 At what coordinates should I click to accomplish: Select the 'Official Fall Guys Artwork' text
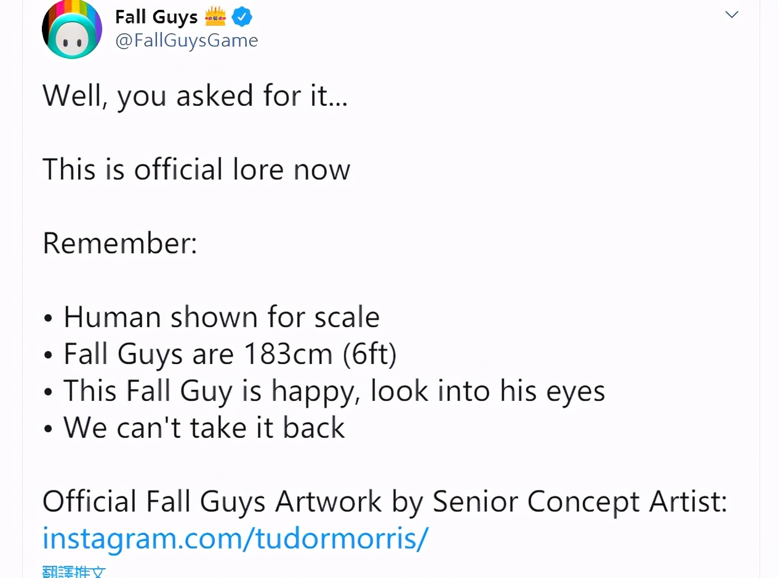point(212,502)
